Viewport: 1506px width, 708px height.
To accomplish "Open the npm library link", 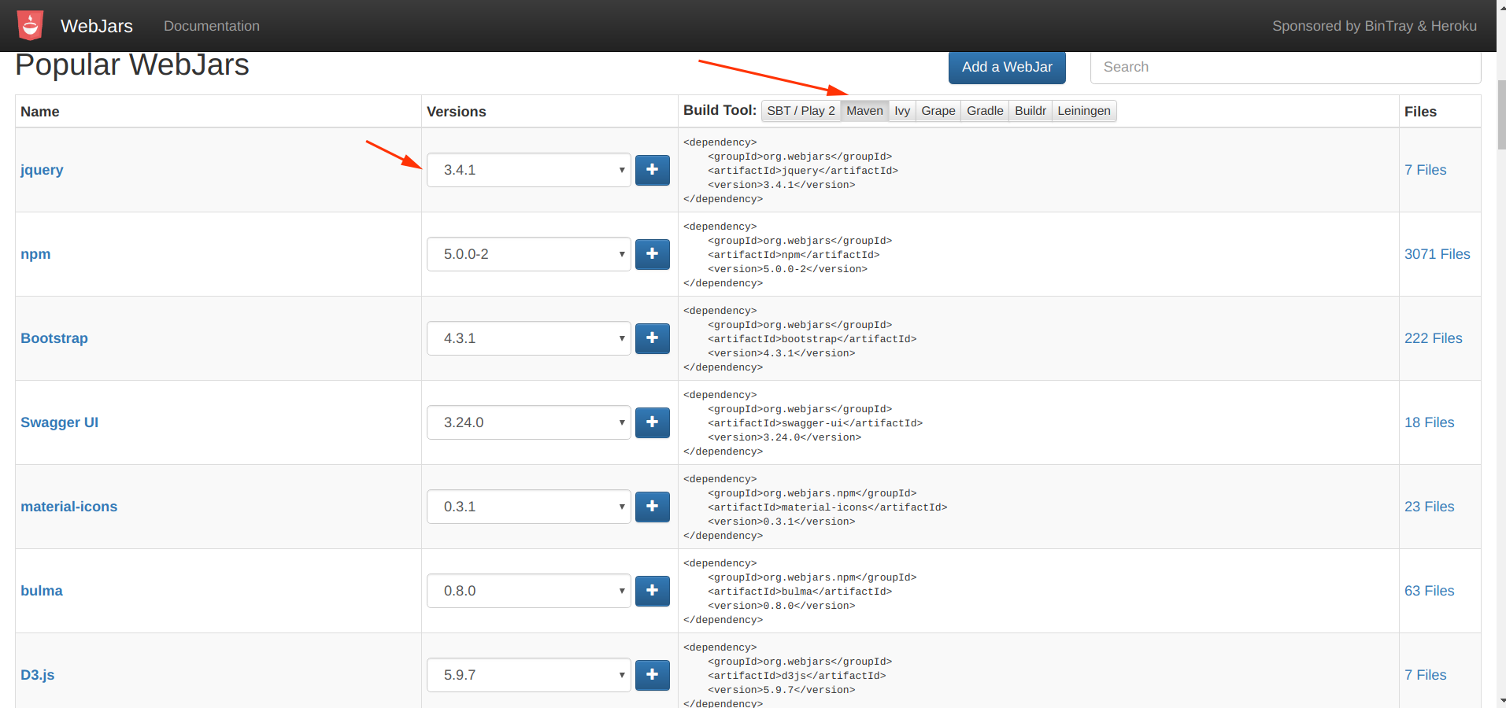I will (35, 254).
